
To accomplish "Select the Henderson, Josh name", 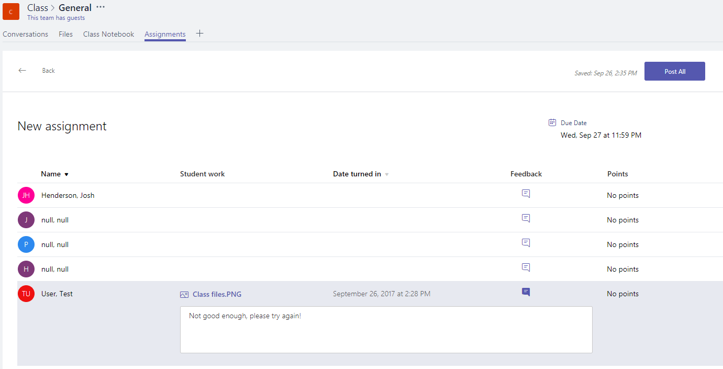I will pos(68,195).
